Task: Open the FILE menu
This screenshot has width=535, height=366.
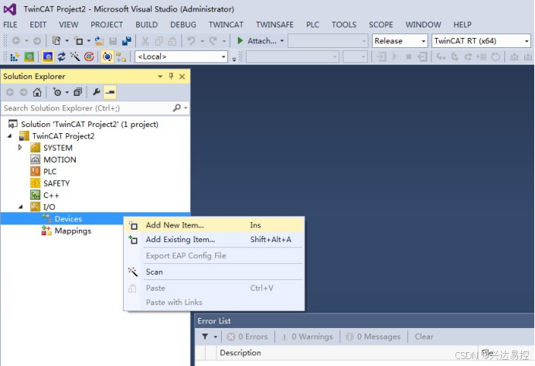Action: (x=10, y=25)
